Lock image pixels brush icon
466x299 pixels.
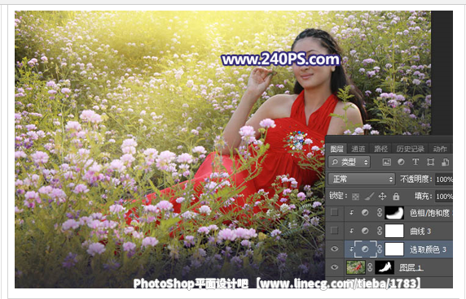click(369, 196)
